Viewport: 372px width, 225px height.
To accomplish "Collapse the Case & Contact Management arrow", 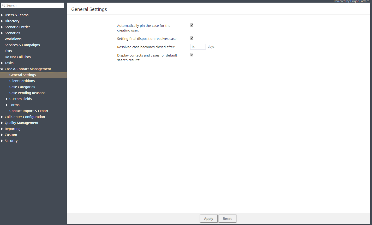I will pyautogui.click(x=2, y=69).
